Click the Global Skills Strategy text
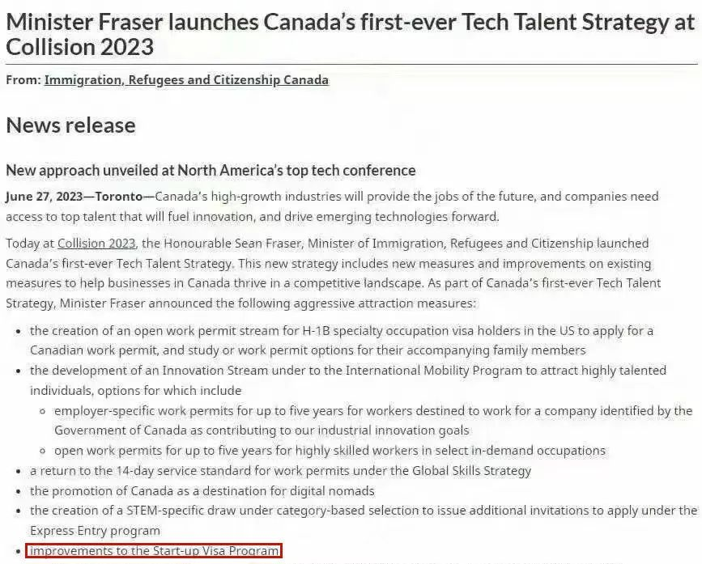This screenshot has width=702, height=564. 471,470
